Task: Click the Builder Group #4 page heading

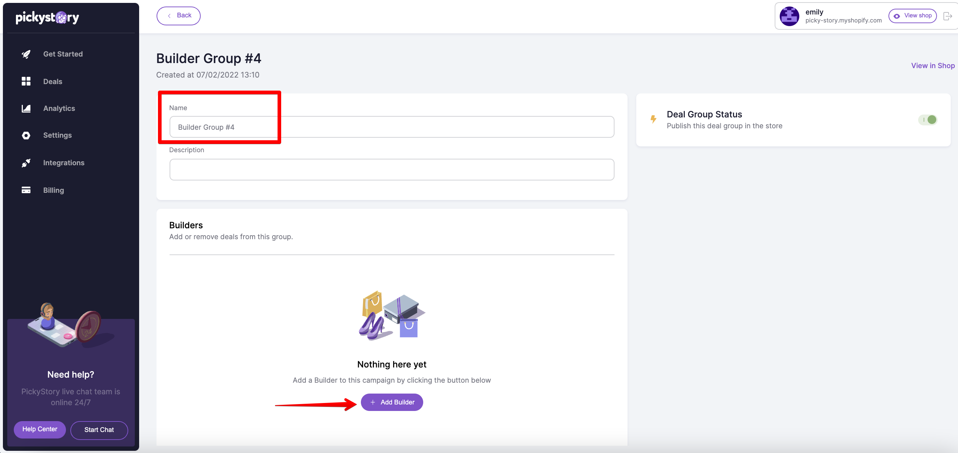Action: (x=209, y=58)
